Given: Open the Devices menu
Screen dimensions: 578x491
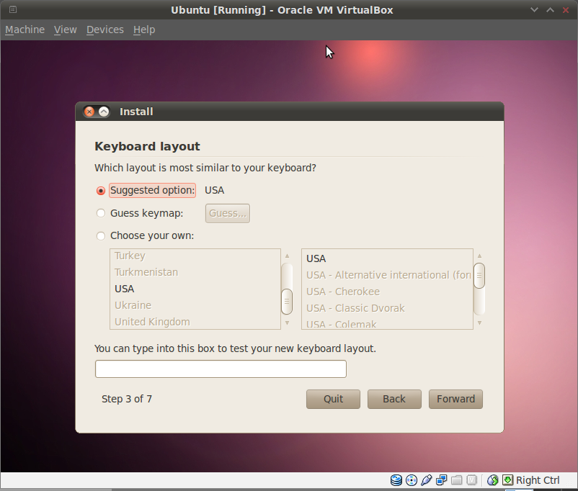Looking at the screenshot, I should coord(105,30).
